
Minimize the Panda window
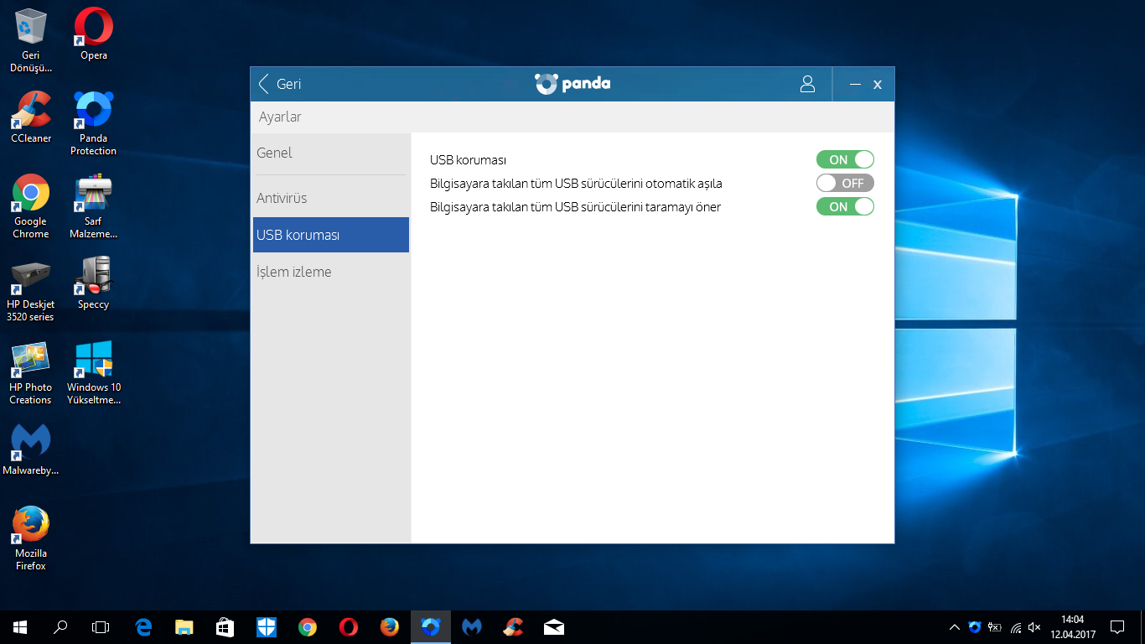[x=855, y=85]
